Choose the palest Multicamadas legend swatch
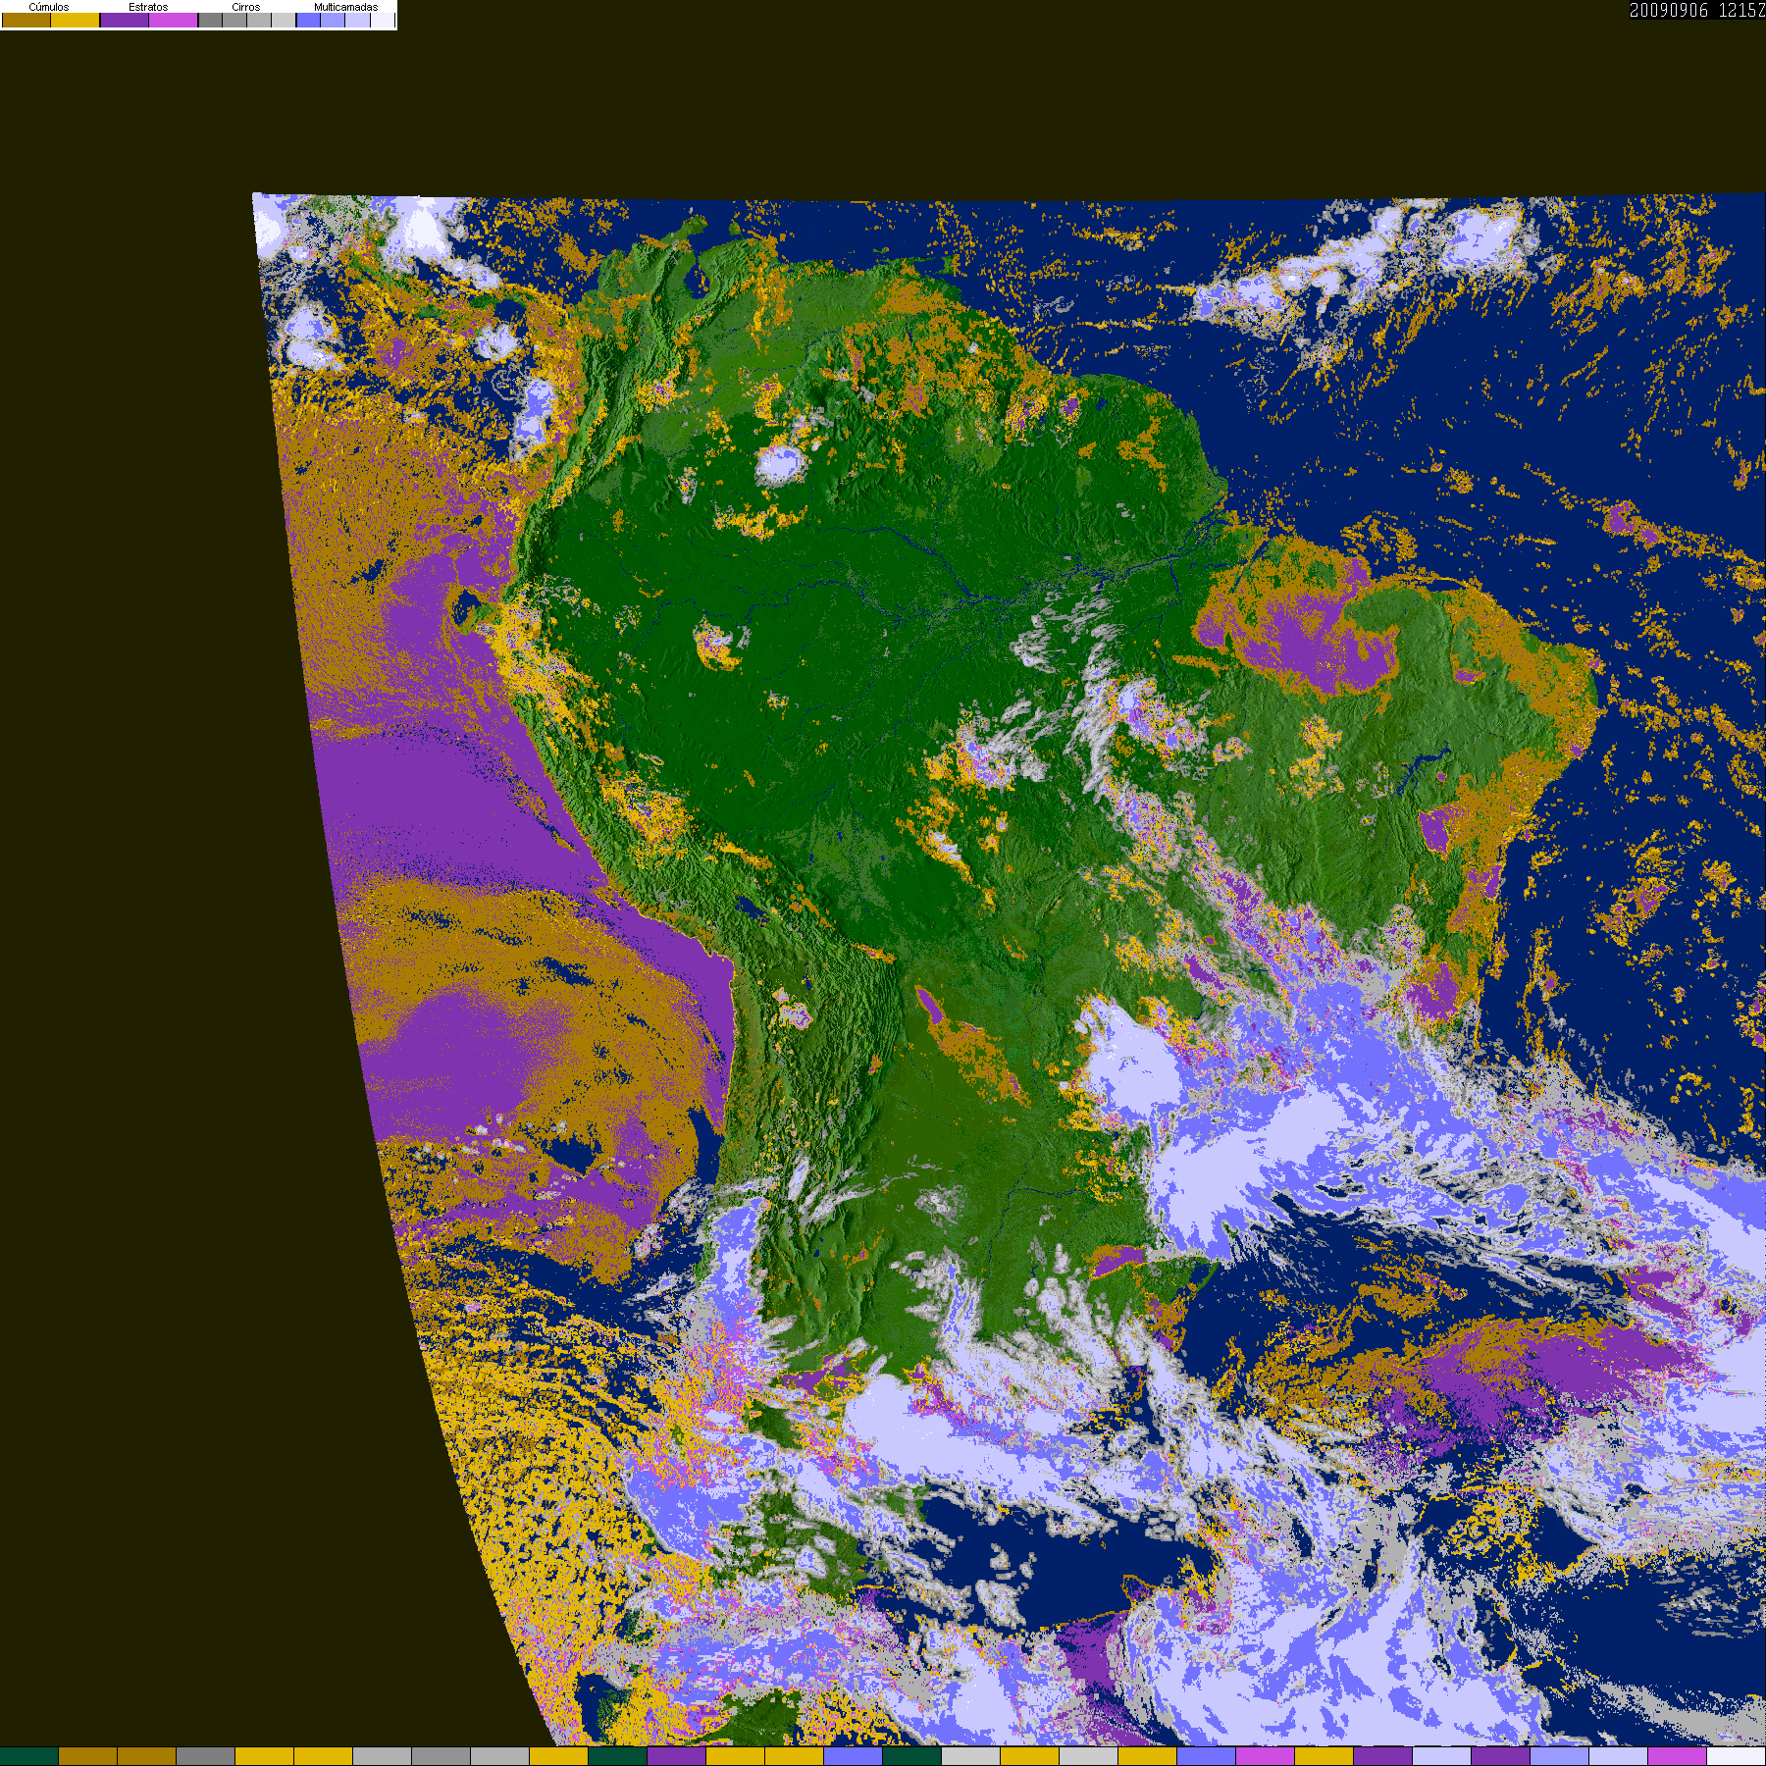This screenshot has height=1766, width=1766. (382, 20)
